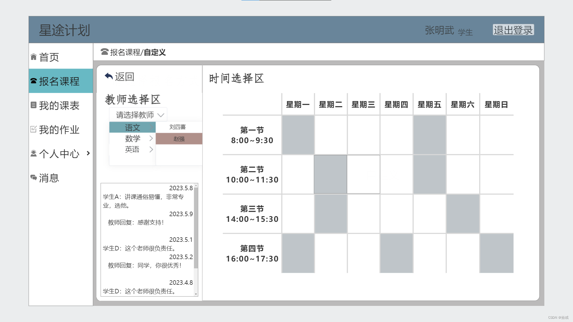Click the review panel scrollbar down arrow
The image size is (573, 322).
pos(196,294)
